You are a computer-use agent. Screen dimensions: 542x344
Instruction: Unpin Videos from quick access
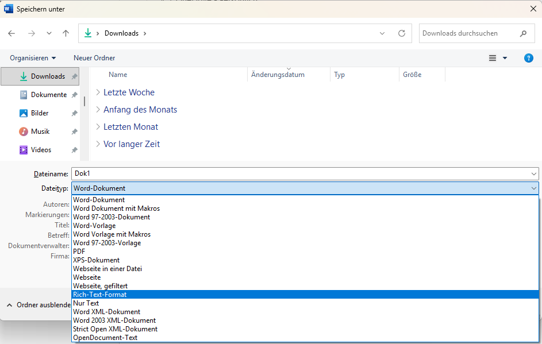[x=74, y=150]
